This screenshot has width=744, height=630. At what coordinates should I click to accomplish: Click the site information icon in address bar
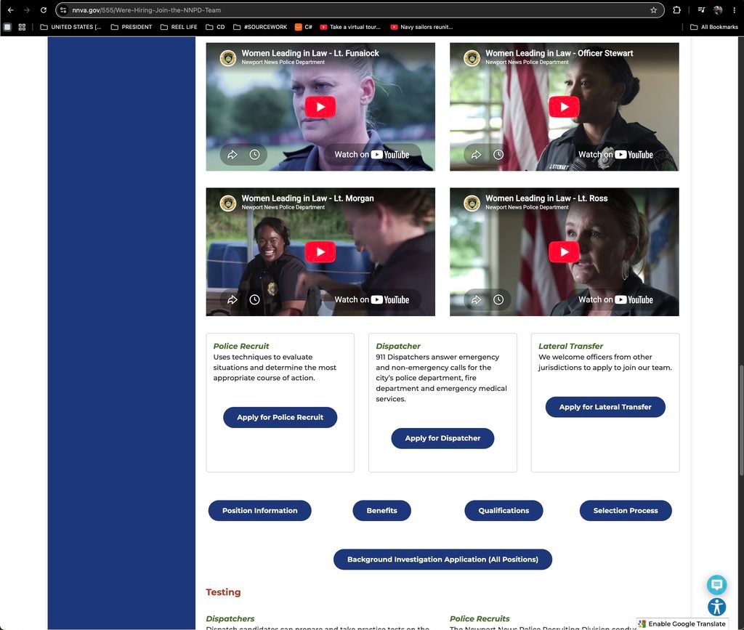click(63, 10)
